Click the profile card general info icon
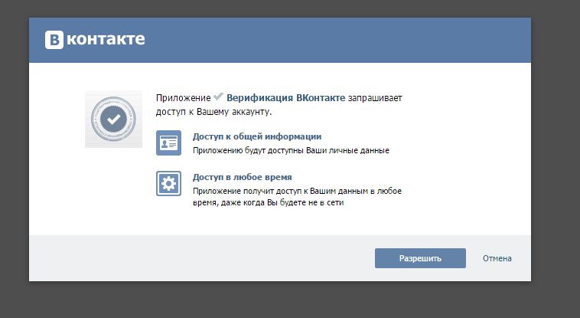The width and height of the screenshot is (580, 318). (x=168, y=143)
